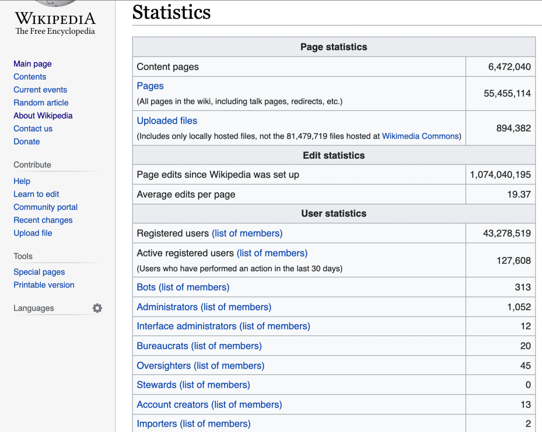The width and height of the screenshot is (542, 432).
Task: Open Importers list of members
Action: (215, 423)
